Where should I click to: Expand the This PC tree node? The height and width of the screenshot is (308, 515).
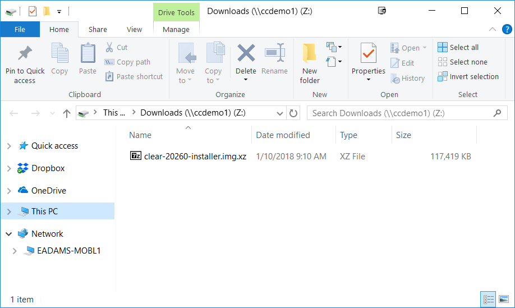[x=9, y=212]
